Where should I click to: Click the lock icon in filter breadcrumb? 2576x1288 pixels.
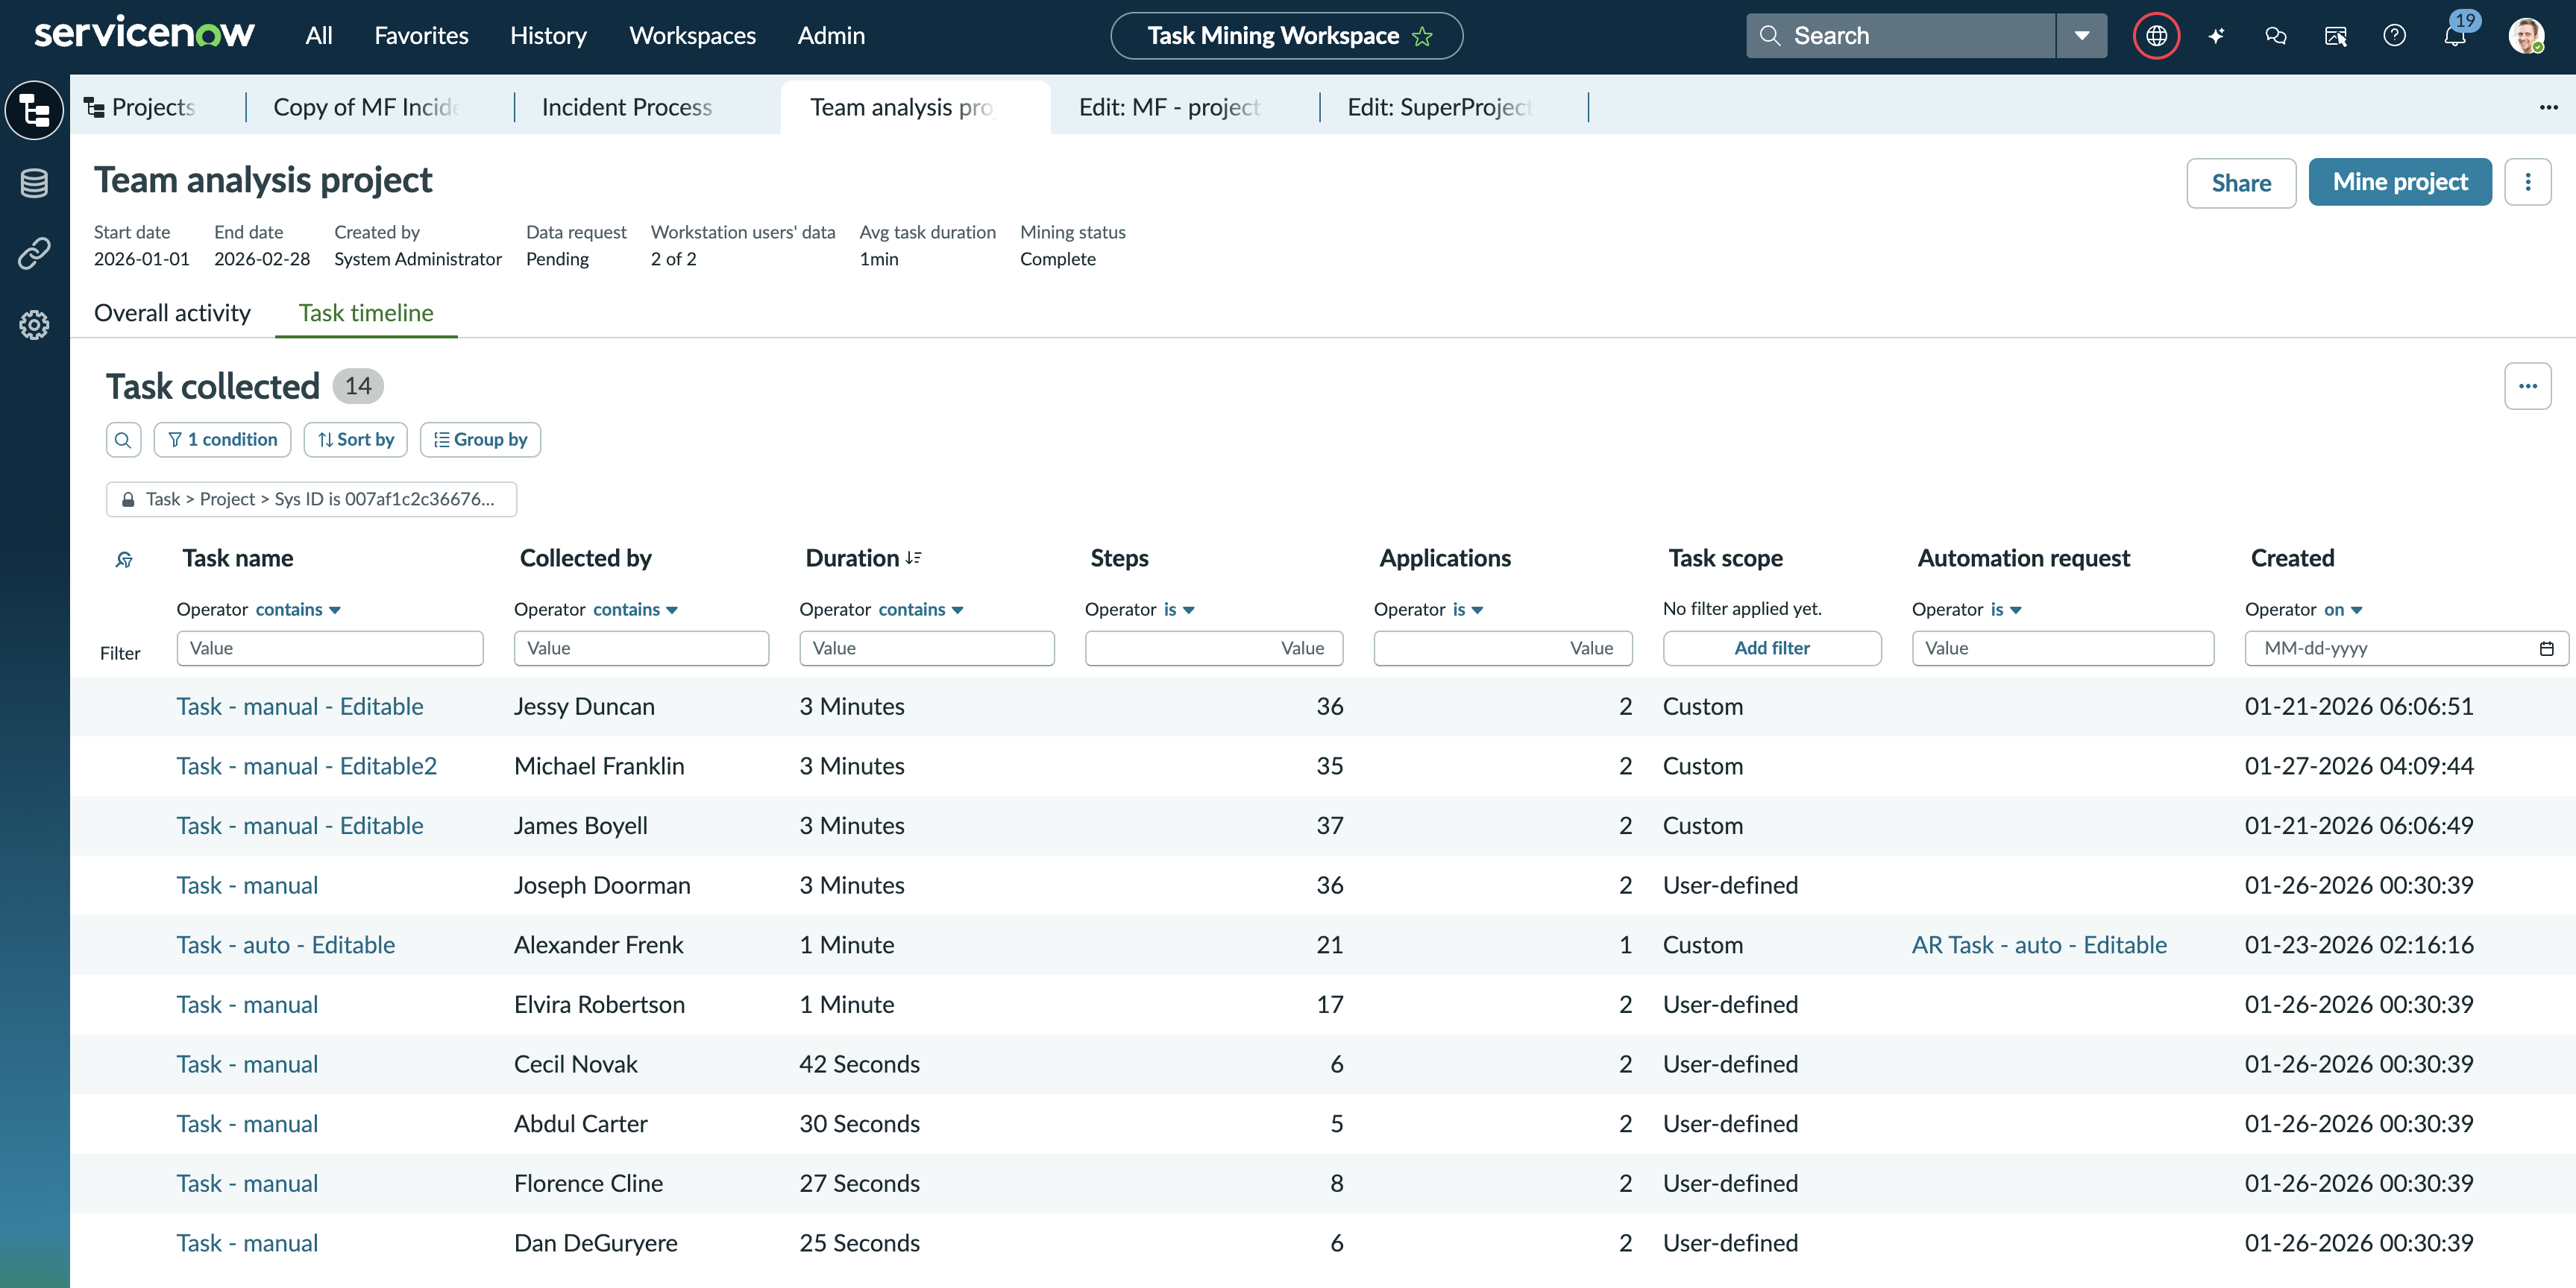point(128,499)
